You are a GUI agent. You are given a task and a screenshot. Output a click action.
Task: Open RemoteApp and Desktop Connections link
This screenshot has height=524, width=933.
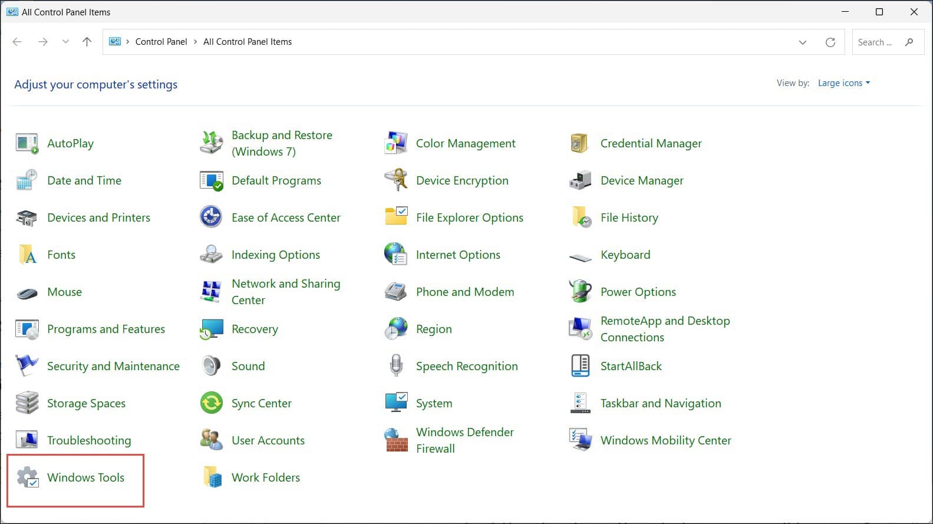pyautogui.click(x=665, y=329)
